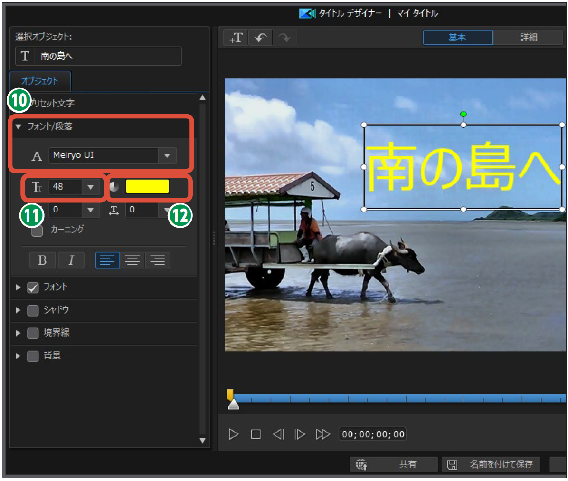This screenshot has height=481, width=568.
Task: Toggle the シャドウ checkbox
Action: tap(33, 310)
